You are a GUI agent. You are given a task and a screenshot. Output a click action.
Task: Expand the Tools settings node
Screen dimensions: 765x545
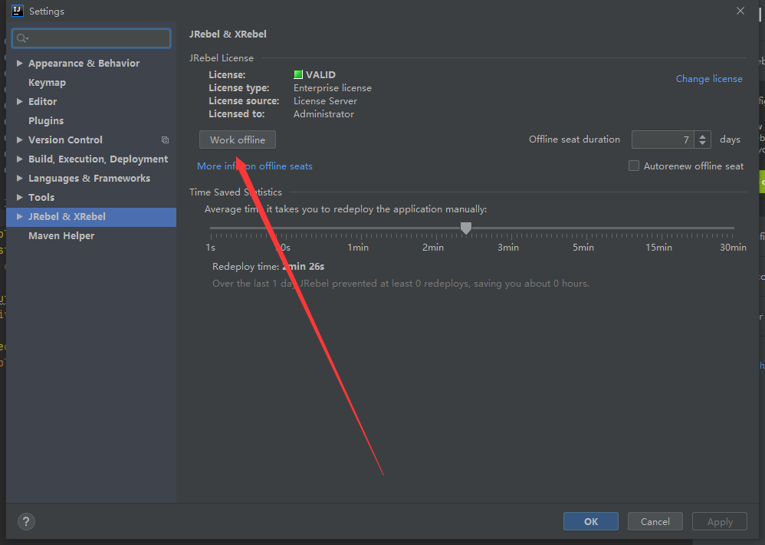click(x=19, y=197)
